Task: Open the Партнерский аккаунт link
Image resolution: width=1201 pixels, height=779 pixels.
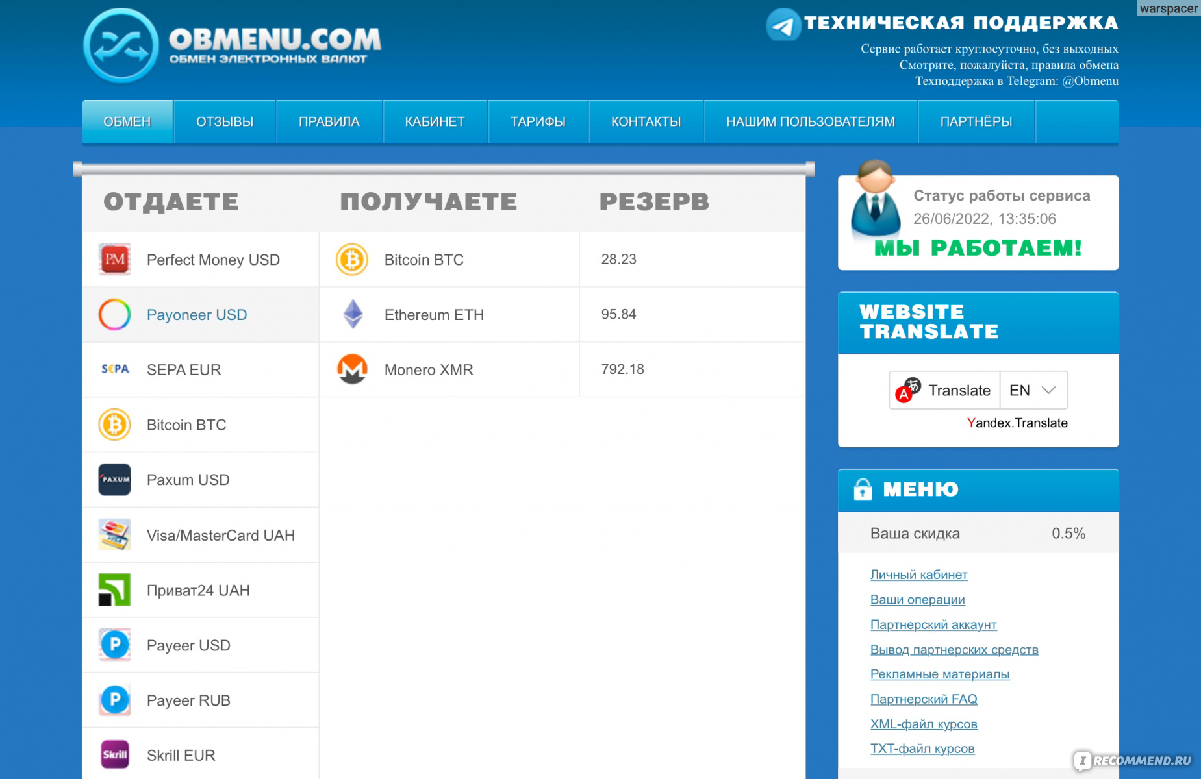Action: [x=933, y=624]
